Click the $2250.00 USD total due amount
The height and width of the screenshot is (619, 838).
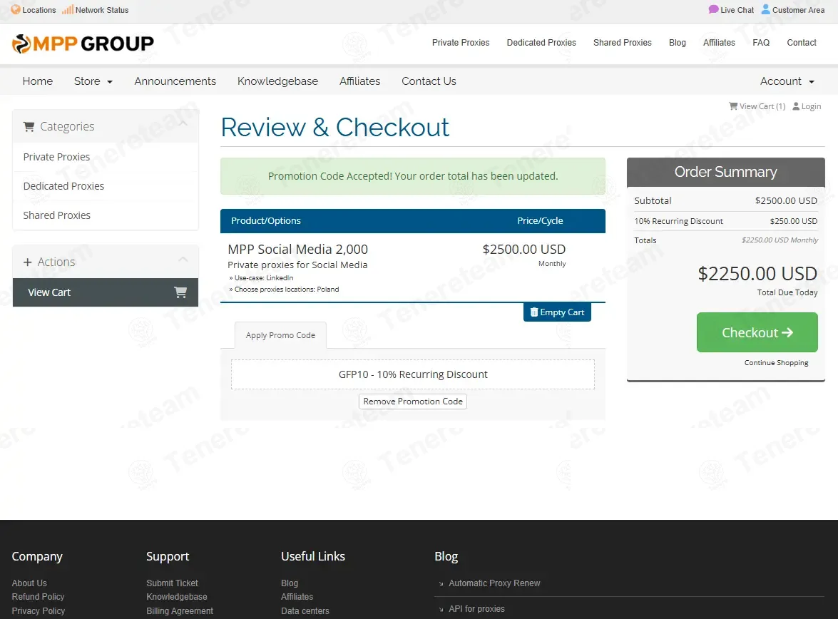(757, 274)
